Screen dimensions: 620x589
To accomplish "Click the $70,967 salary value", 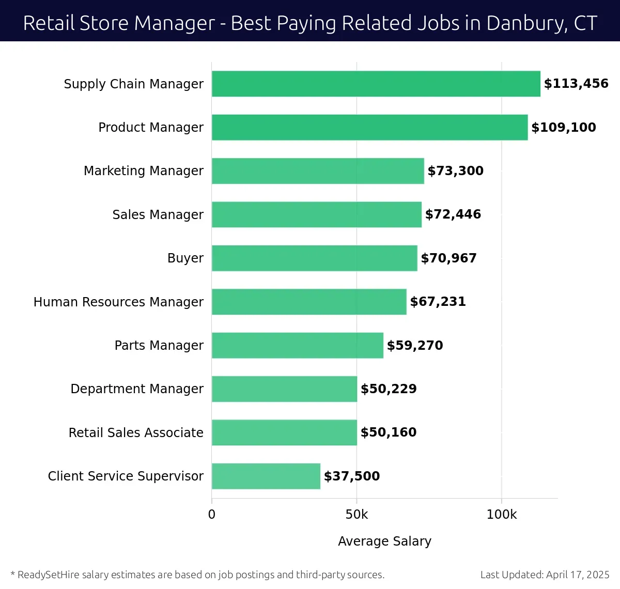I will click(x=449, y=258).
